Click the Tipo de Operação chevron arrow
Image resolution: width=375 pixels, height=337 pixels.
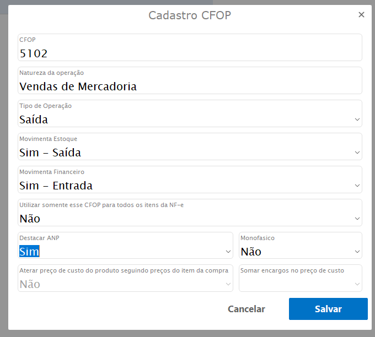coord(357,119)
